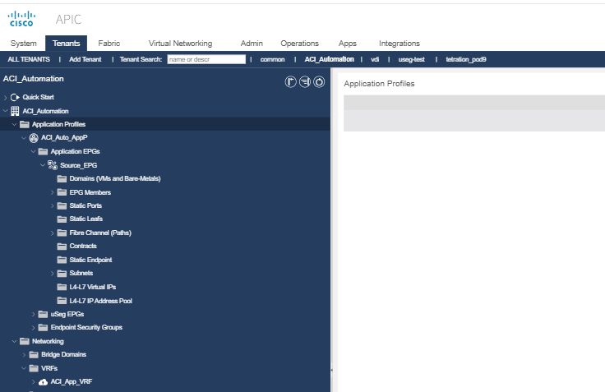The height and width of the screenshot is (392, 605).
Task: Click the ACI_App_VRF cloud icon
Action: (x=44, y=382)
